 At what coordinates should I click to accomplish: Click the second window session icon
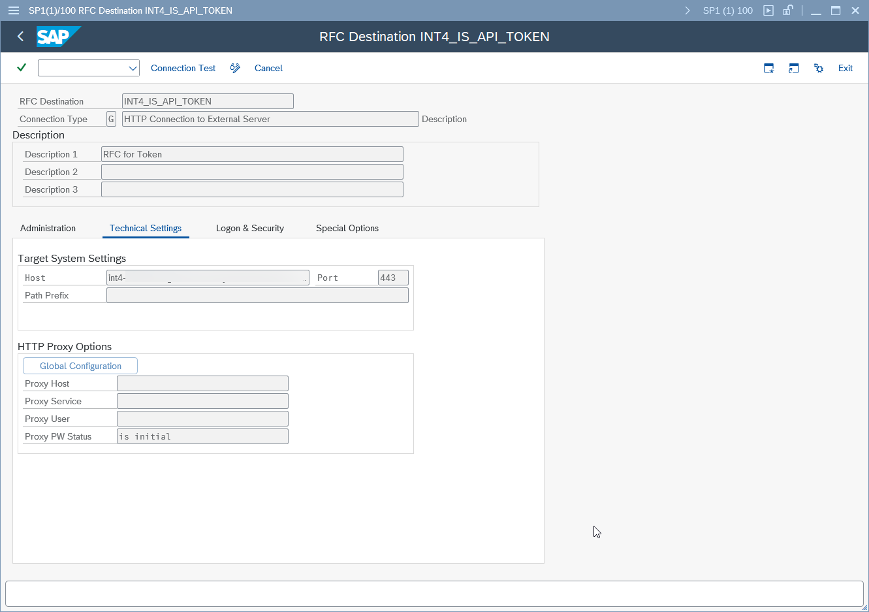coord(794,68)
